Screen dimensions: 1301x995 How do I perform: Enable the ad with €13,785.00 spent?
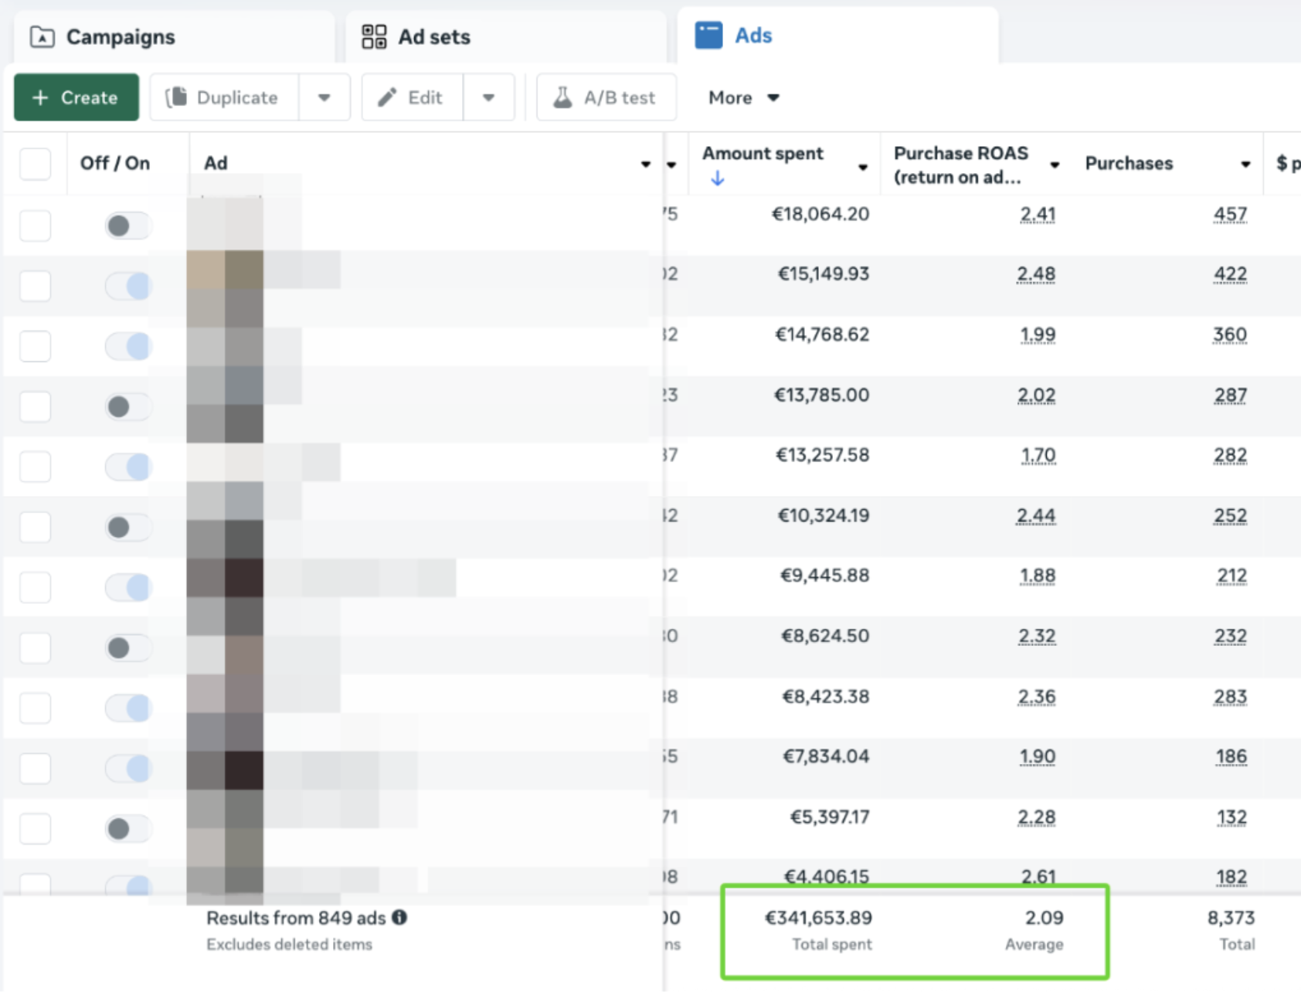[x=127, y=406]
